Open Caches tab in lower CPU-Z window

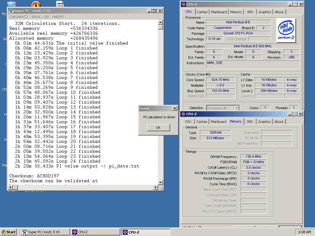(201, 122)
